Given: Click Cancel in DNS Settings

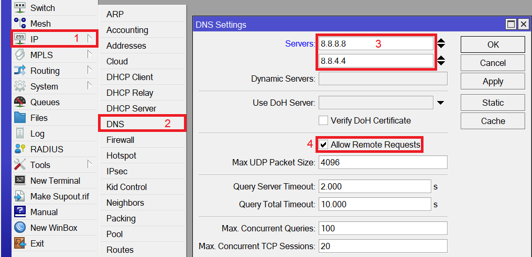Looking at the screenshot, I should pos(493,63).
